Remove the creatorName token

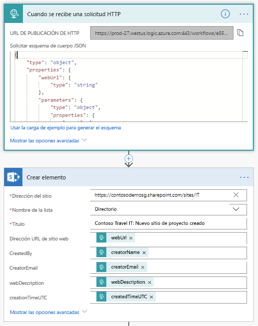tap(144, 252)
